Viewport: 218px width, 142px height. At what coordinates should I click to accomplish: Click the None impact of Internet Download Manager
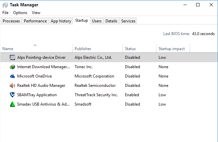coord(164,67)
